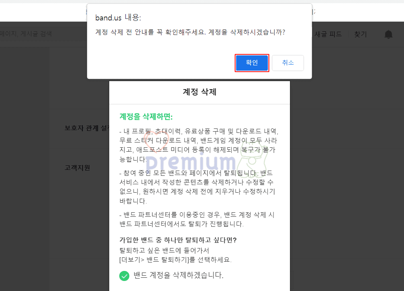Image resolution: width=404 pixels, height=291 pixels.
Task: Click [더보기> 밴드 탈퇴하기] instruction line
Action: tap(175, 260)
